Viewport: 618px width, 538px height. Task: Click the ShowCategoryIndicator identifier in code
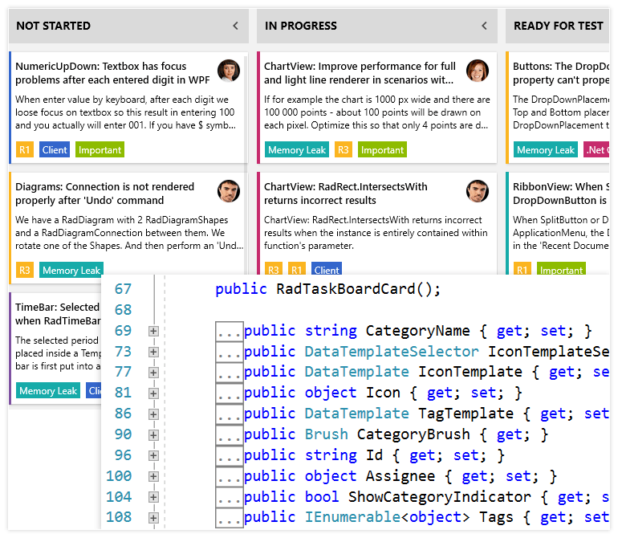point(440,497)
